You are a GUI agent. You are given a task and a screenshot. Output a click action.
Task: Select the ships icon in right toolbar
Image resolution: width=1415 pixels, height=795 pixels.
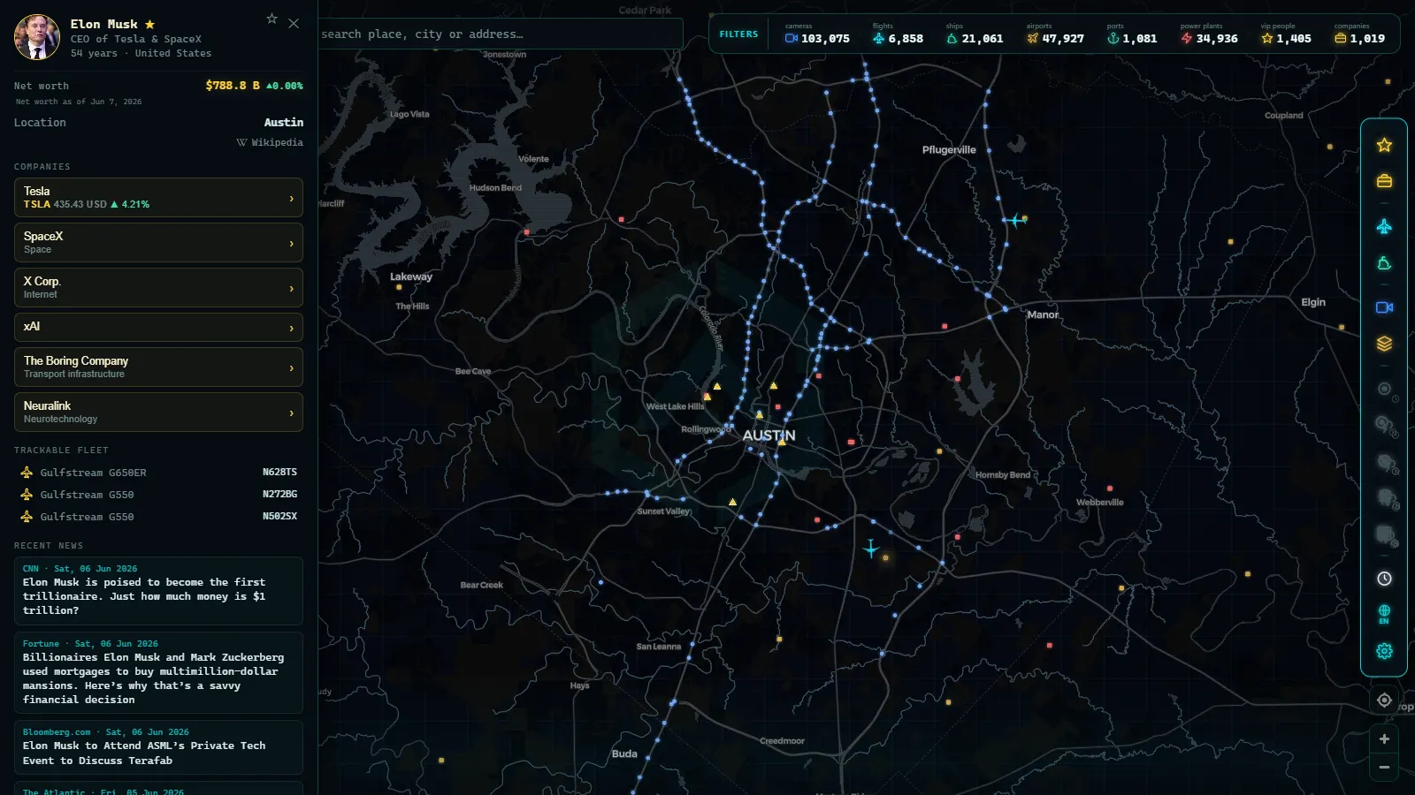coord(1384,263)
